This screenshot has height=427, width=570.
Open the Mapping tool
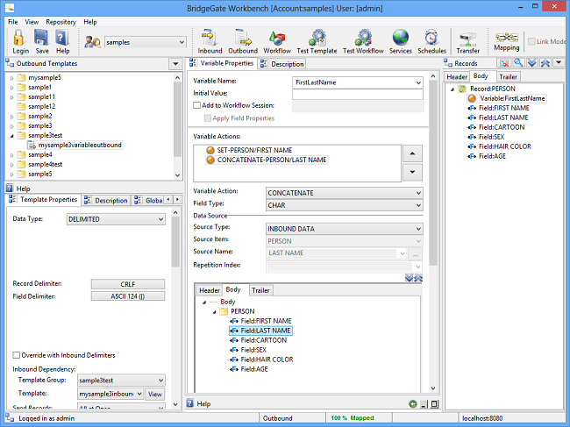click(506, 41)
